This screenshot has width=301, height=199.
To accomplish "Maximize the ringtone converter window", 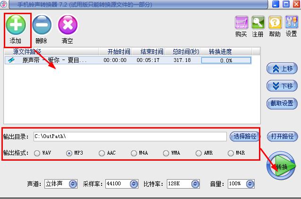I will pyautogui.click(x=286, y=4).
